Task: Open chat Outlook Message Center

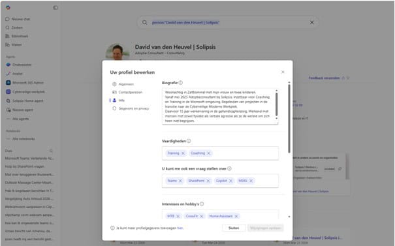Action: click(29, 183)
